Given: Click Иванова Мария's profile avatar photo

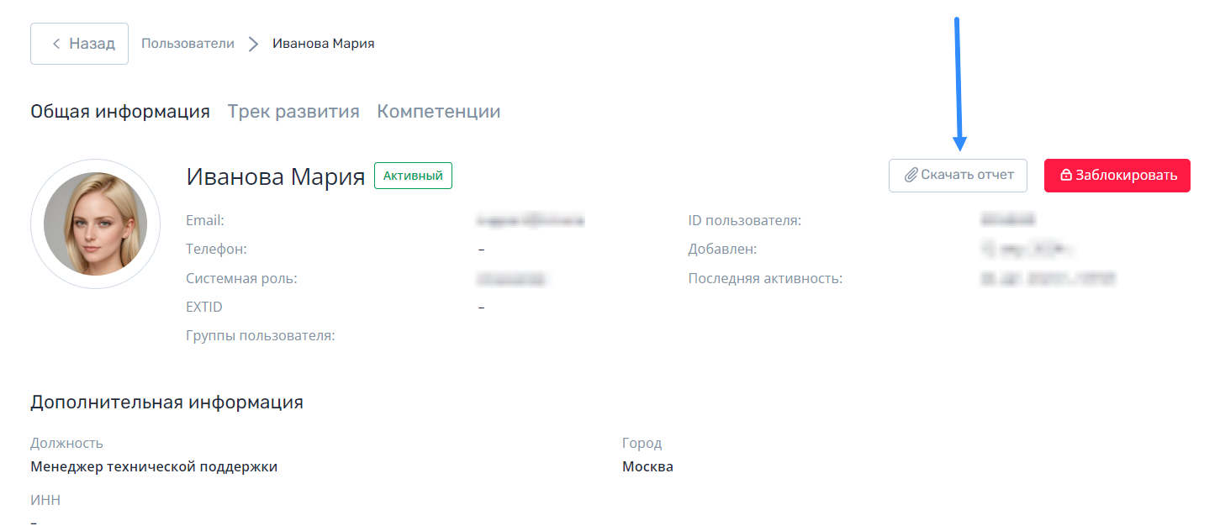Looking at the screenshot, I should tap(95, 224).
